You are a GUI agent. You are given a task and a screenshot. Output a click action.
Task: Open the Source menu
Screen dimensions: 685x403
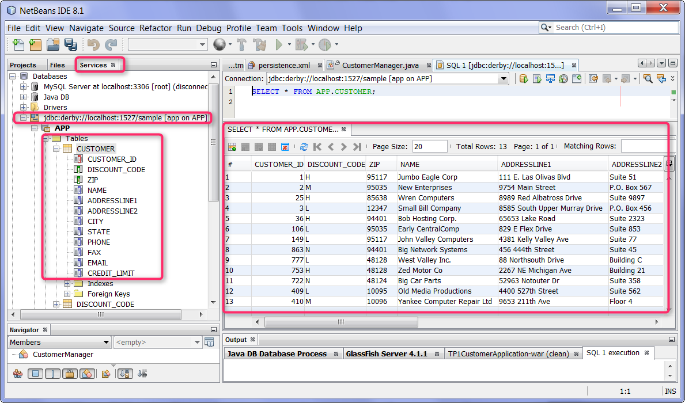[122, 28]
